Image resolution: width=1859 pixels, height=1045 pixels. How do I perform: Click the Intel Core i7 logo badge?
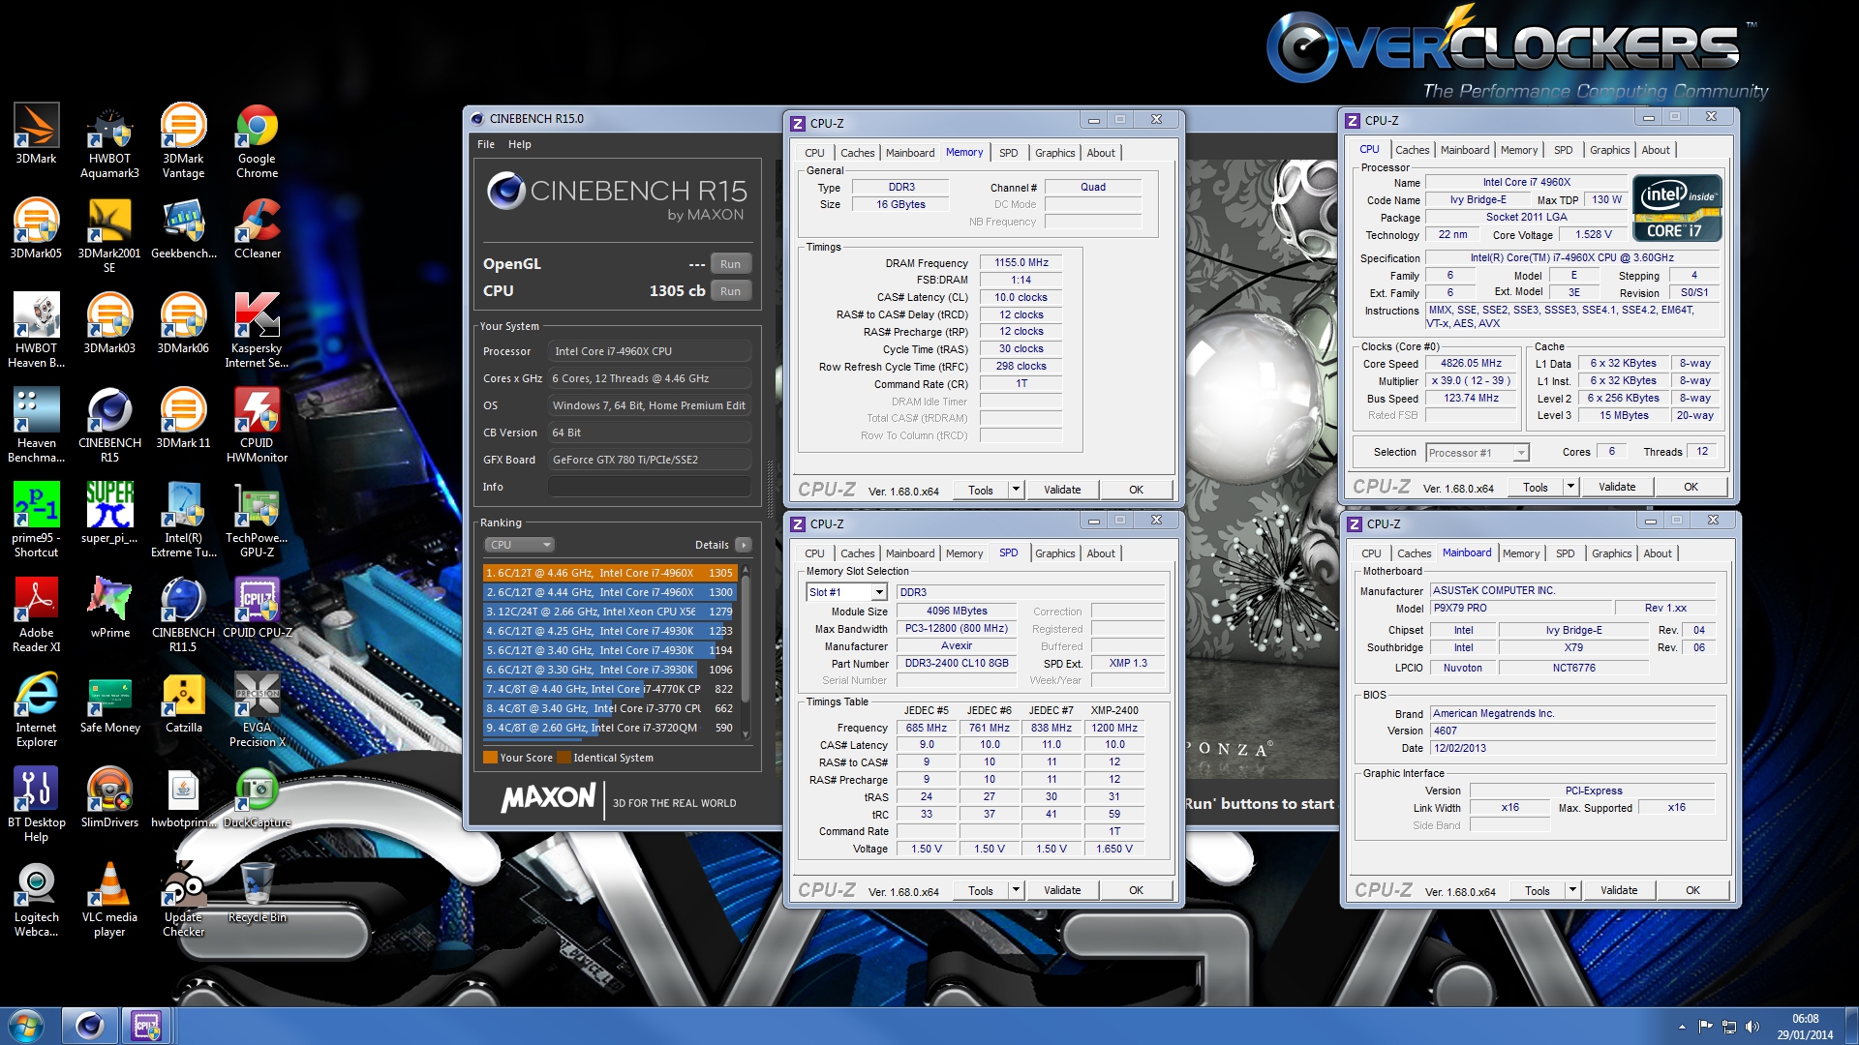pyautogui.click(x=1677, y=208)
